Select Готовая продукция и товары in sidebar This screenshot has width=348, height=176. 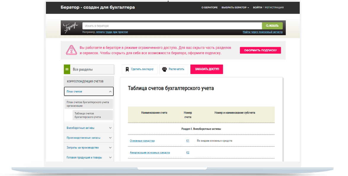(84, 158)
